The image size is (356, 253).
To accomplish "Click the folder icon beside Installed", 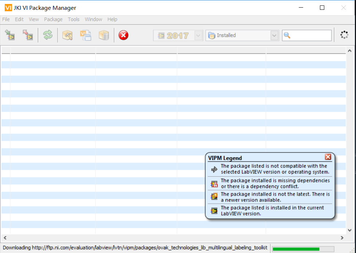I will [x=212, y=36].
